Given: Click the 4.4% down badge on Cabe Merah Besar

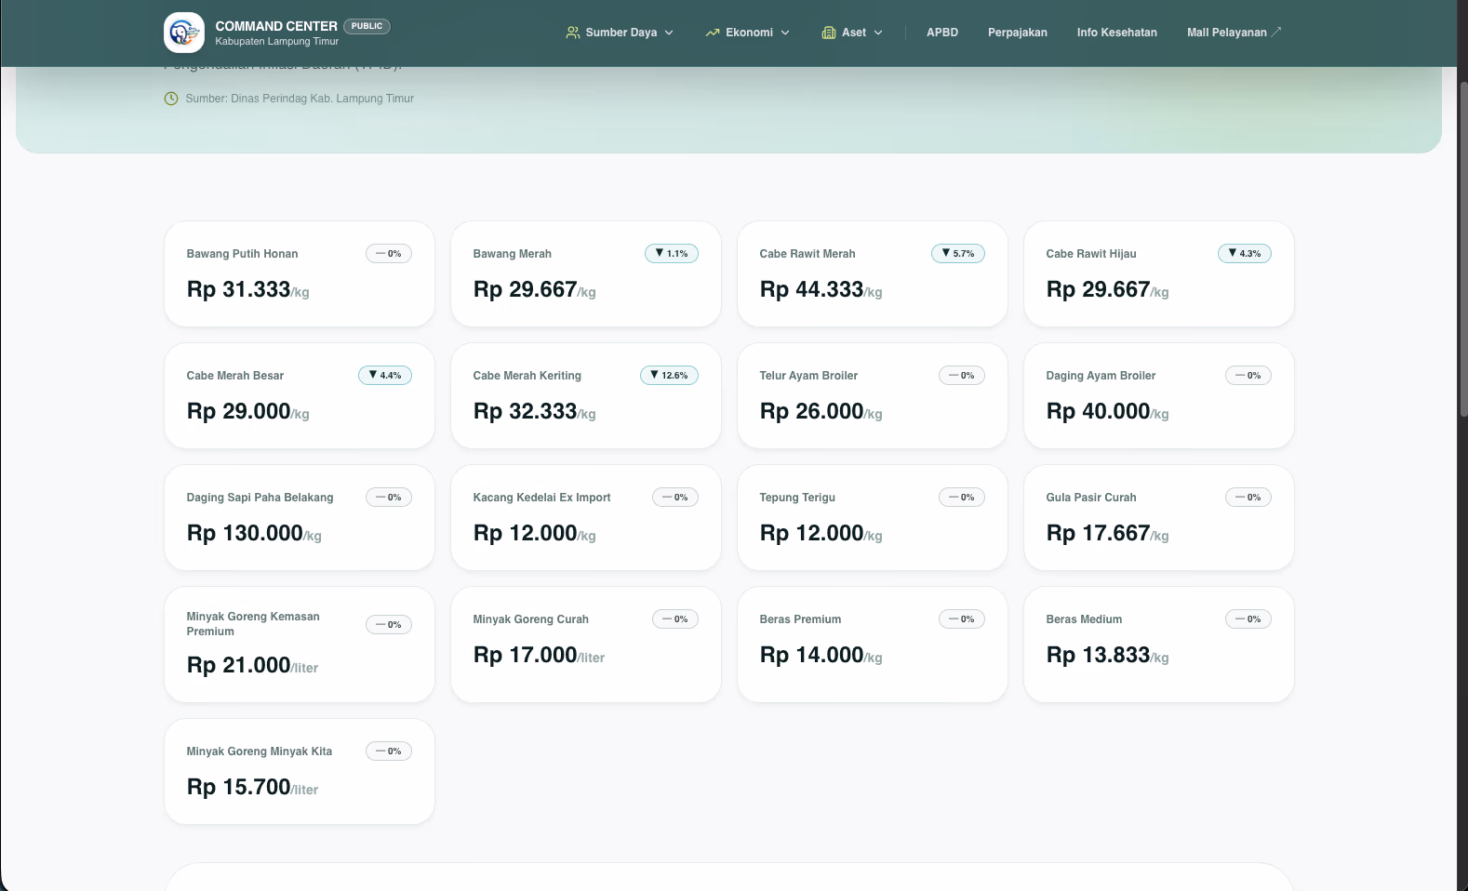Looking at the screenshot, I should [385, 376].
